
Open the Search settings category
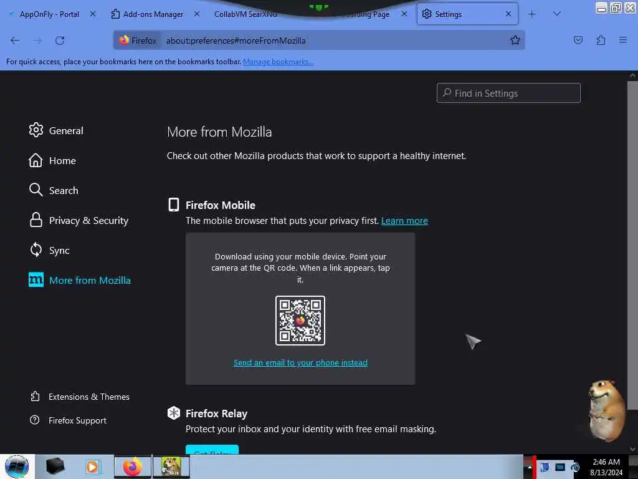54,190
